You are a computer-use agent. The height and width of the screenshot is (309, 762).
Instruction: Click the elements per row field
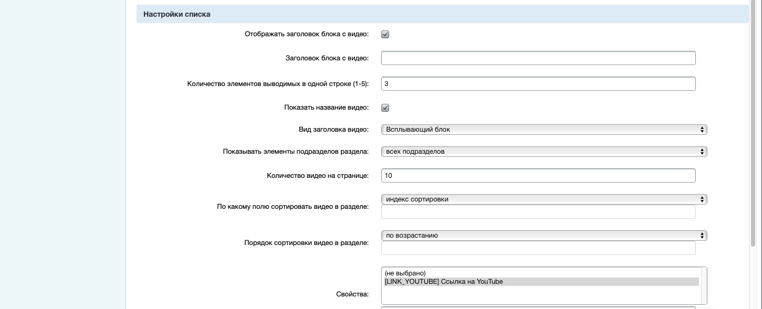538,84
